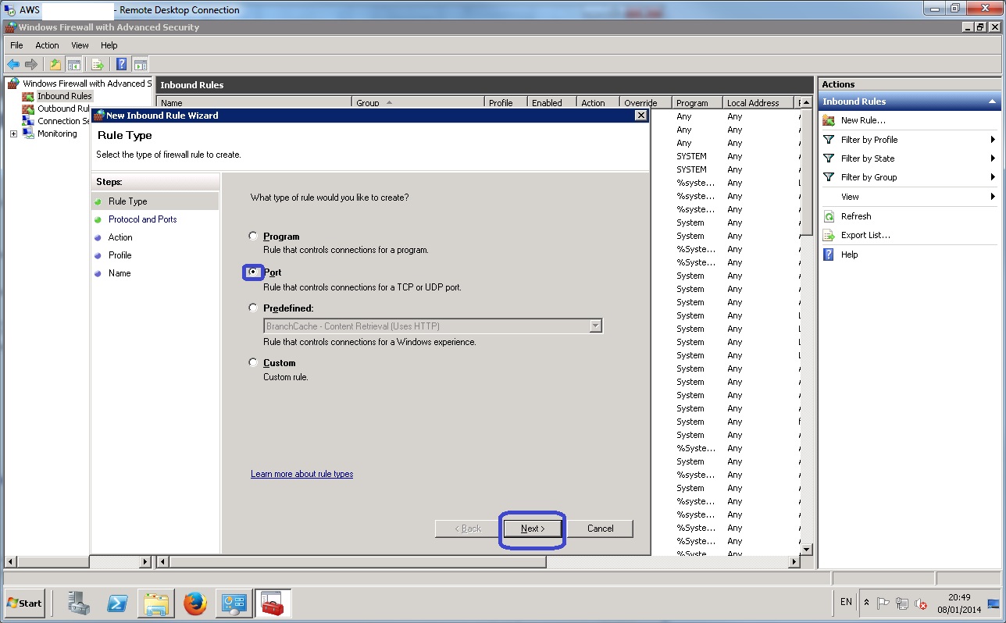Click the Export List icon in Actions pane
Image resolution: width=1006 pixels, height=623 pixels.
coord(829,235)
